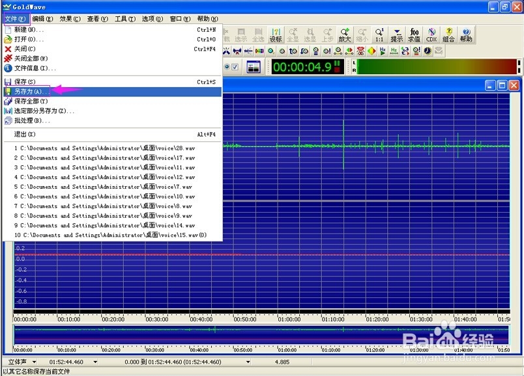Click the red-green semicircle pan effect icon
This screenshot has height=376, width=524.
point(349,51)
